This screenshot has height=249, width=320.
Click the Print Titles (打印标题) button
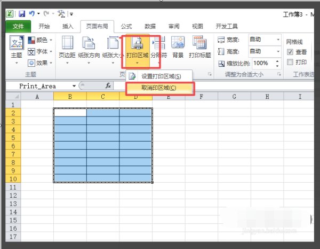coord(200,48)
